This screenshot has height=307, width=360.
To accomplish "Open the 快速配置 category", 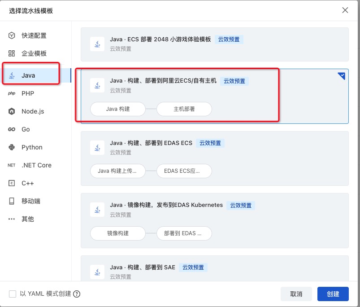I will click(36, 35).
